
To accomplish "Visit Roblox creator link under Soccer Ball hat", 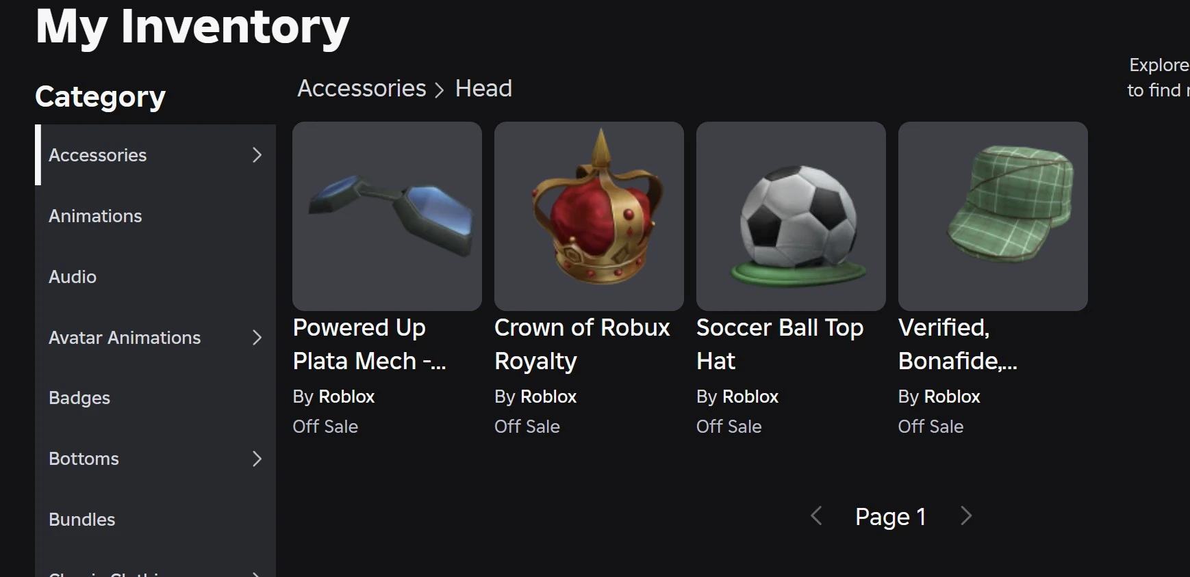I will coord(751,397).
